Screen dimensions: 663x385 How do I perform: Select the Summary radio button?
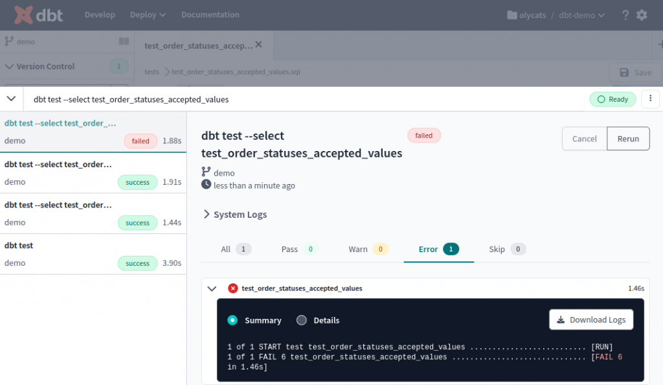[x=232, y=320]
